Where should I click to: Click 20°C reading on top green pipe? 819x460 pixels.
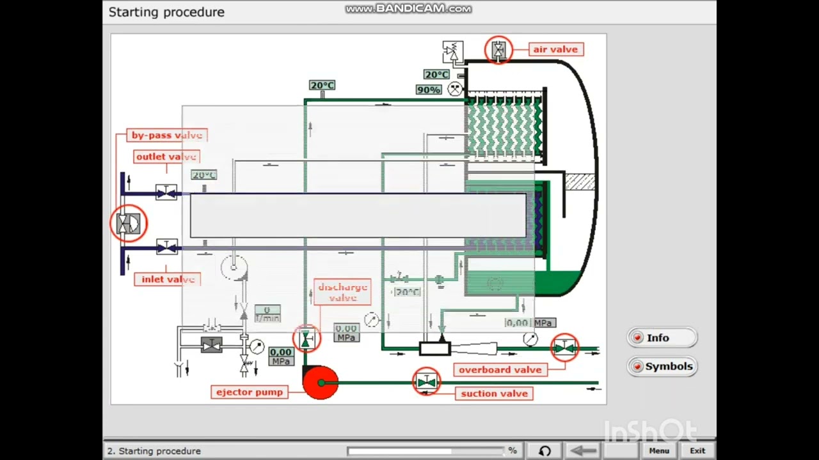(x=322, y=85)
